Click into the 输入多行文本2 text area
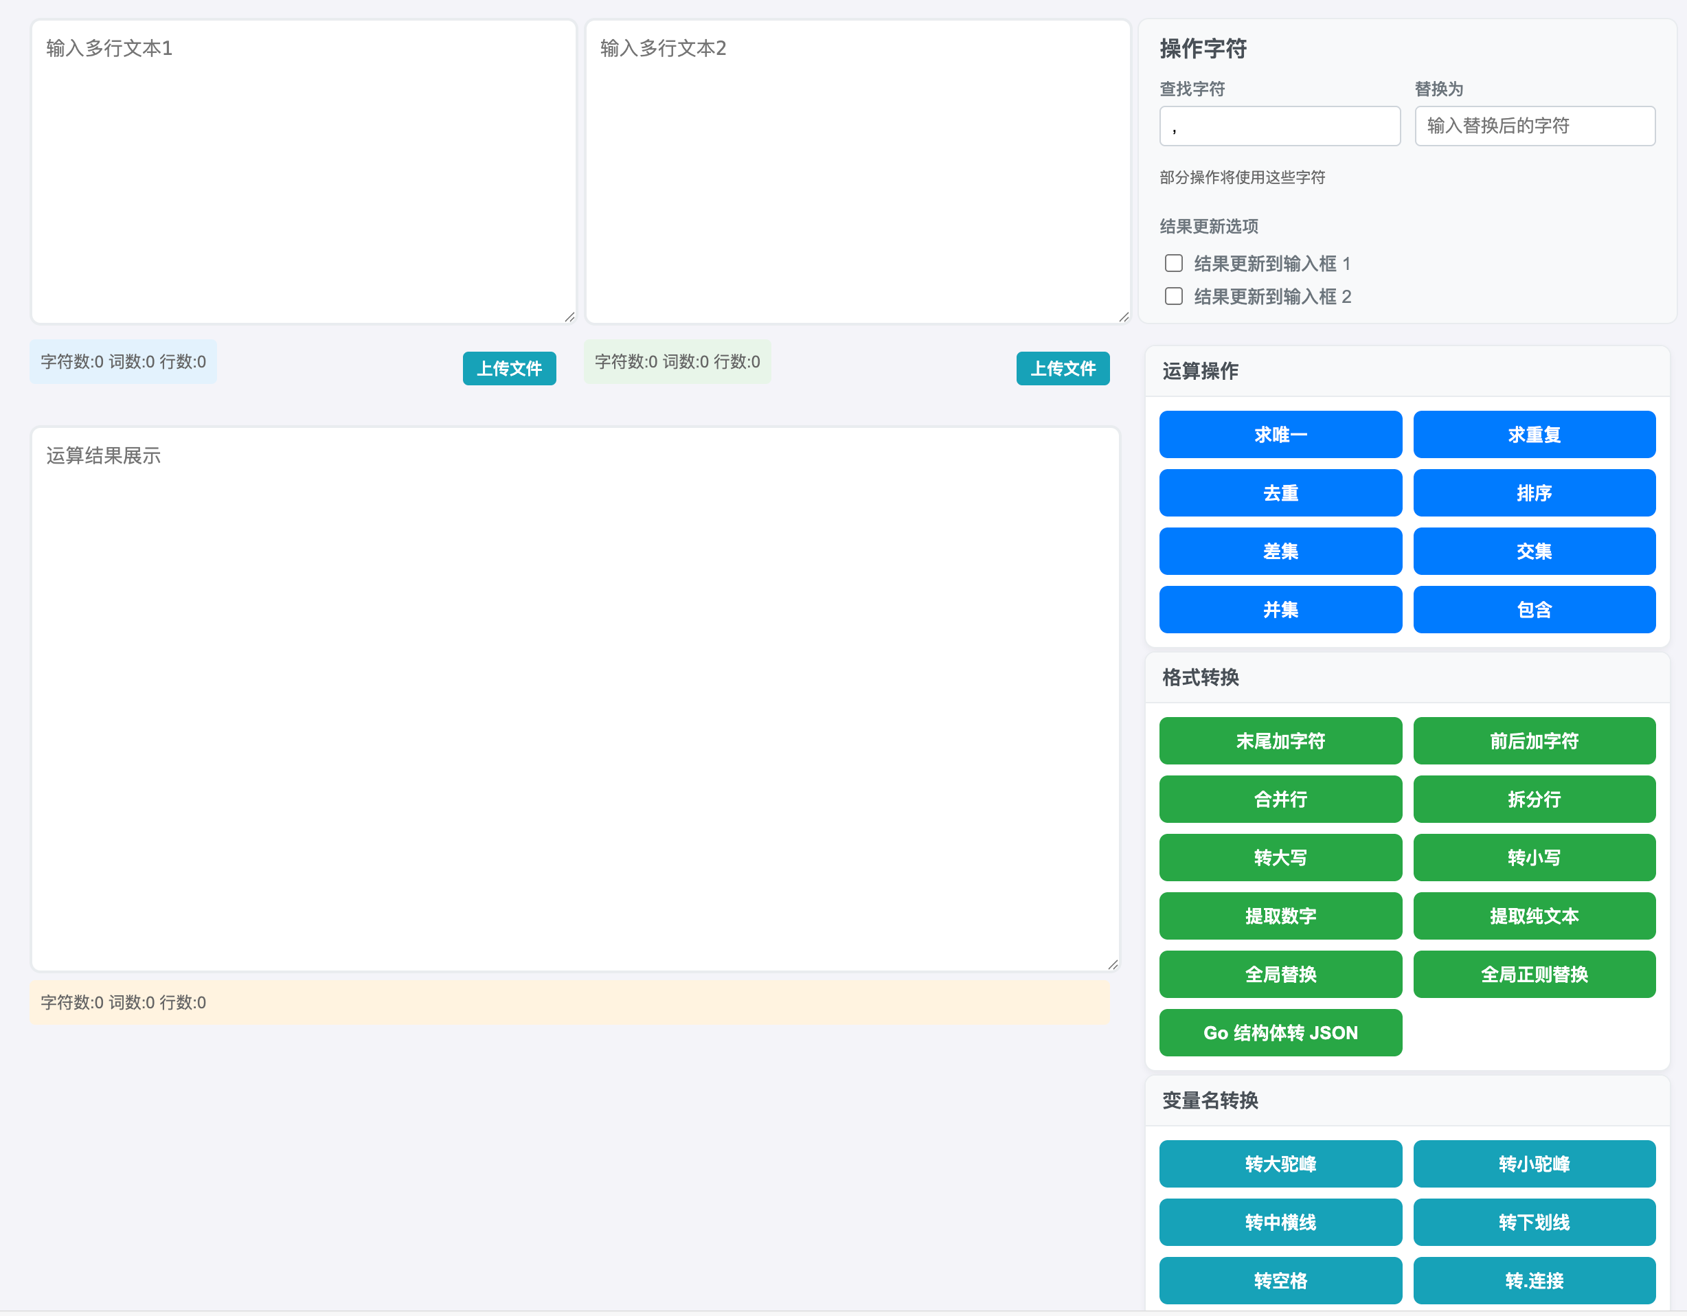Screen dimensions: 1687x1316 857,172
